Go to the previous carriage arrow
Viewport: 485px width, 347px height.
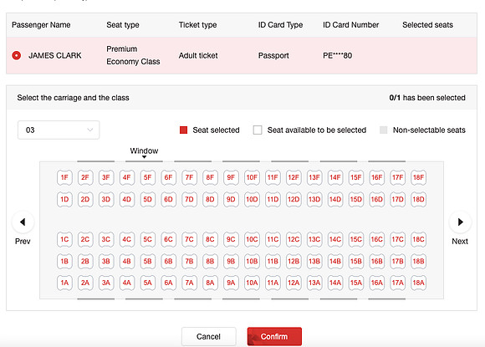point(23,222)
